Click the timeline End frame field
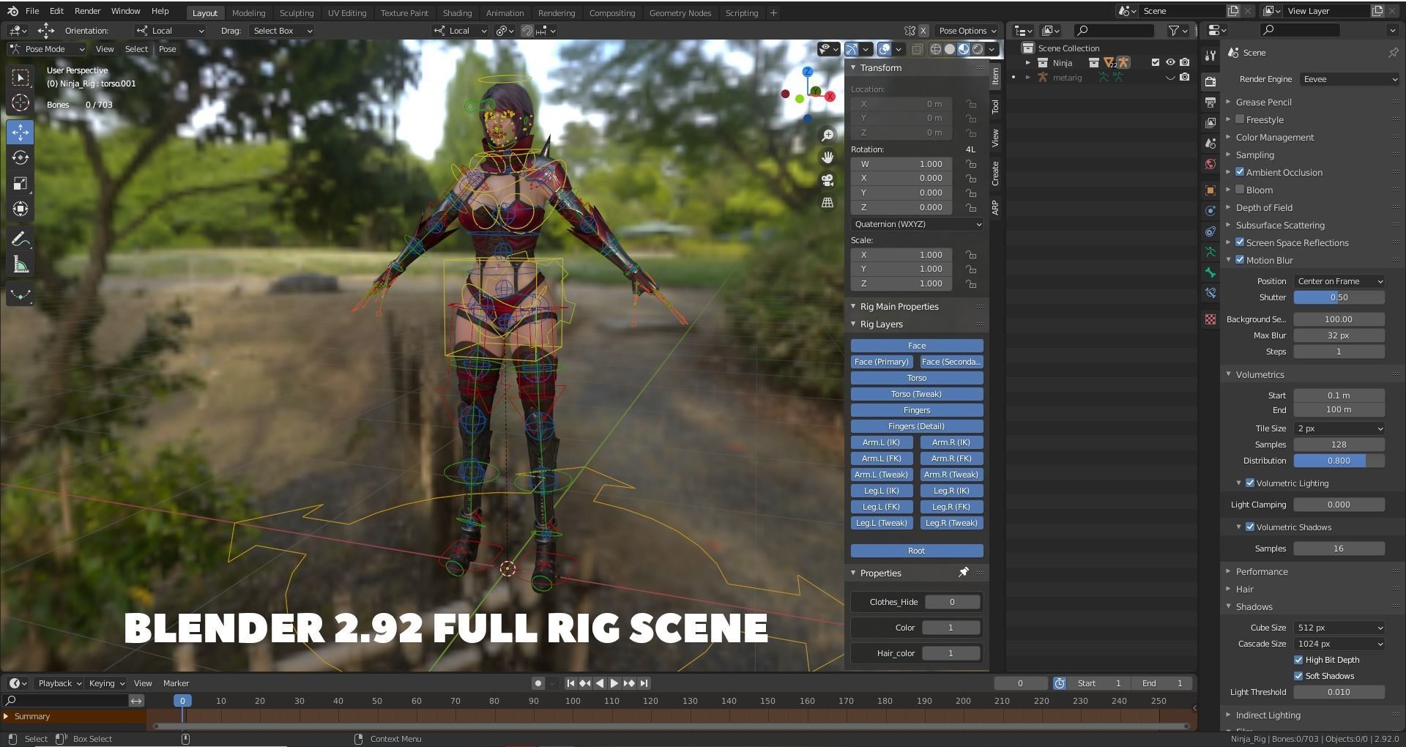 click(1162, 683)
